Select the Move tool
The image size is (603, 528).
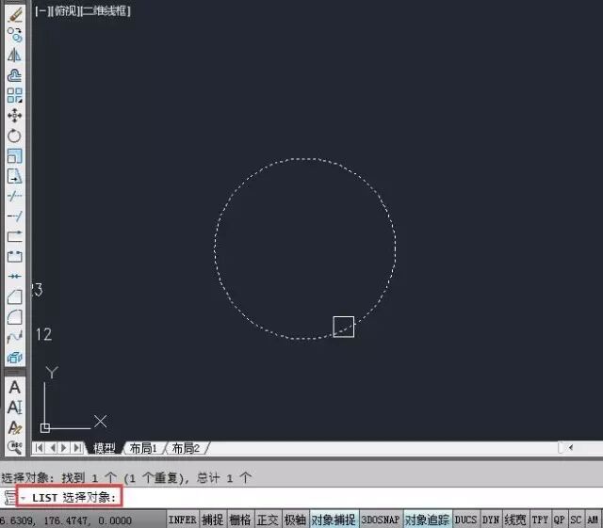pos(15,115)
